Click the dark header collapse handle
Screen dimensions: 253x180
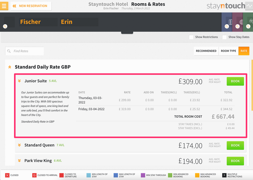point(127,33)
